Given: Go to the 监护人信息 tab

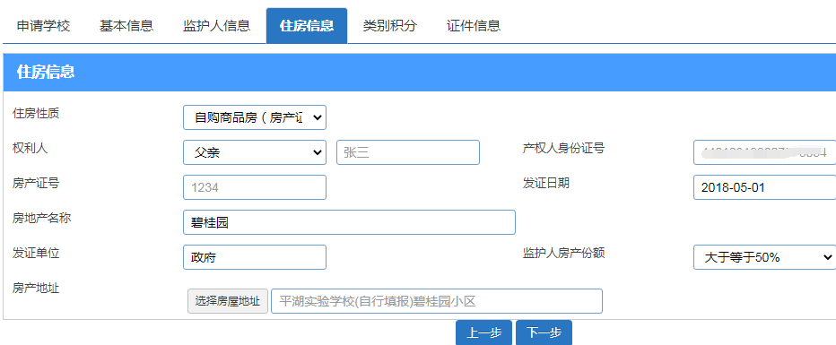Looking at the screenshot, I should (x=216, y=26).
